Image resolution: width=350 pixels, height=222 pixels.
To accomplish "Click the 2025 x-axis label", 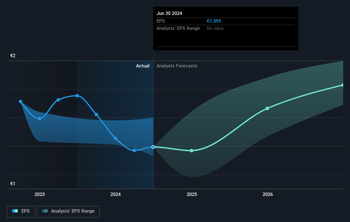I will tap(192, 194).
